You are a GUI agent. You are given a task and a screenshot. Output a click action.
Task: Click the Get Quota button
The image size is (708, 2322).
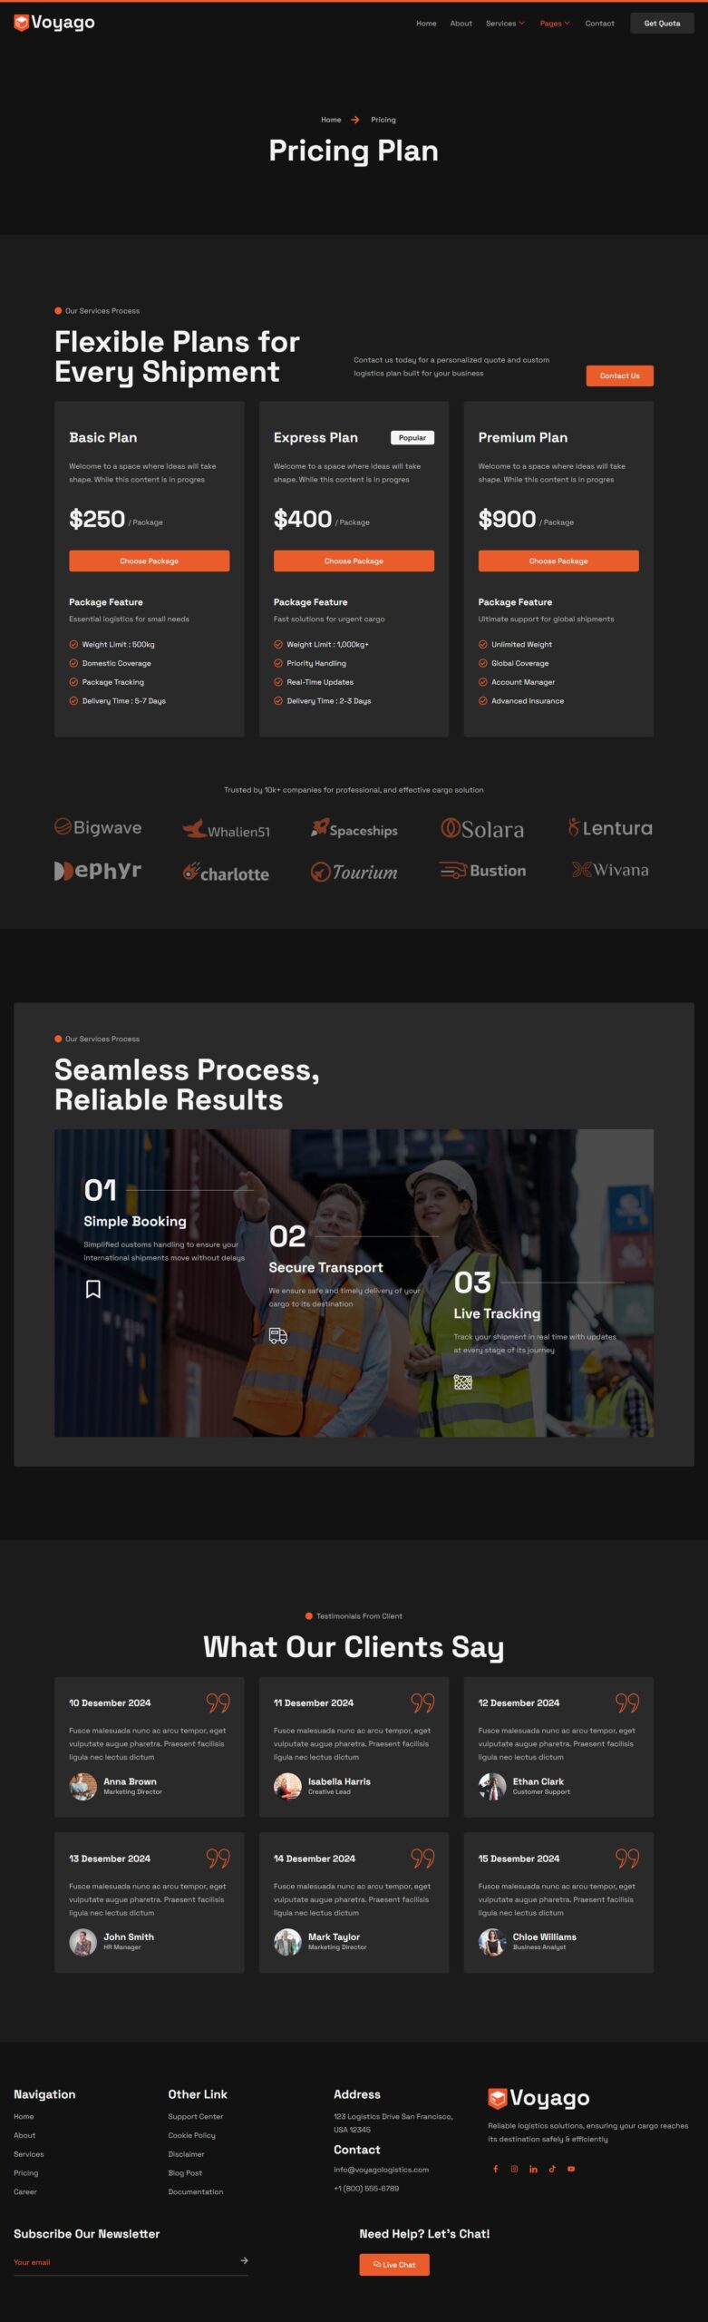click(662, 24)
